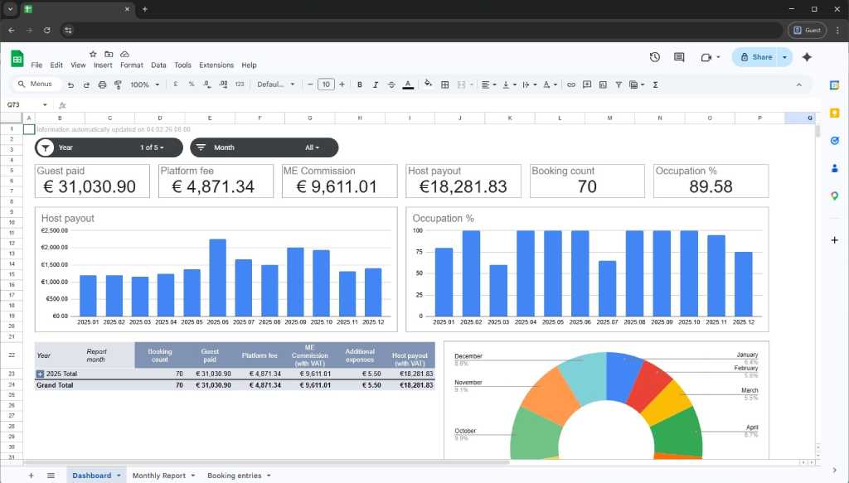Click the Share button
The image size is (849, 483).
click(756, 57)
